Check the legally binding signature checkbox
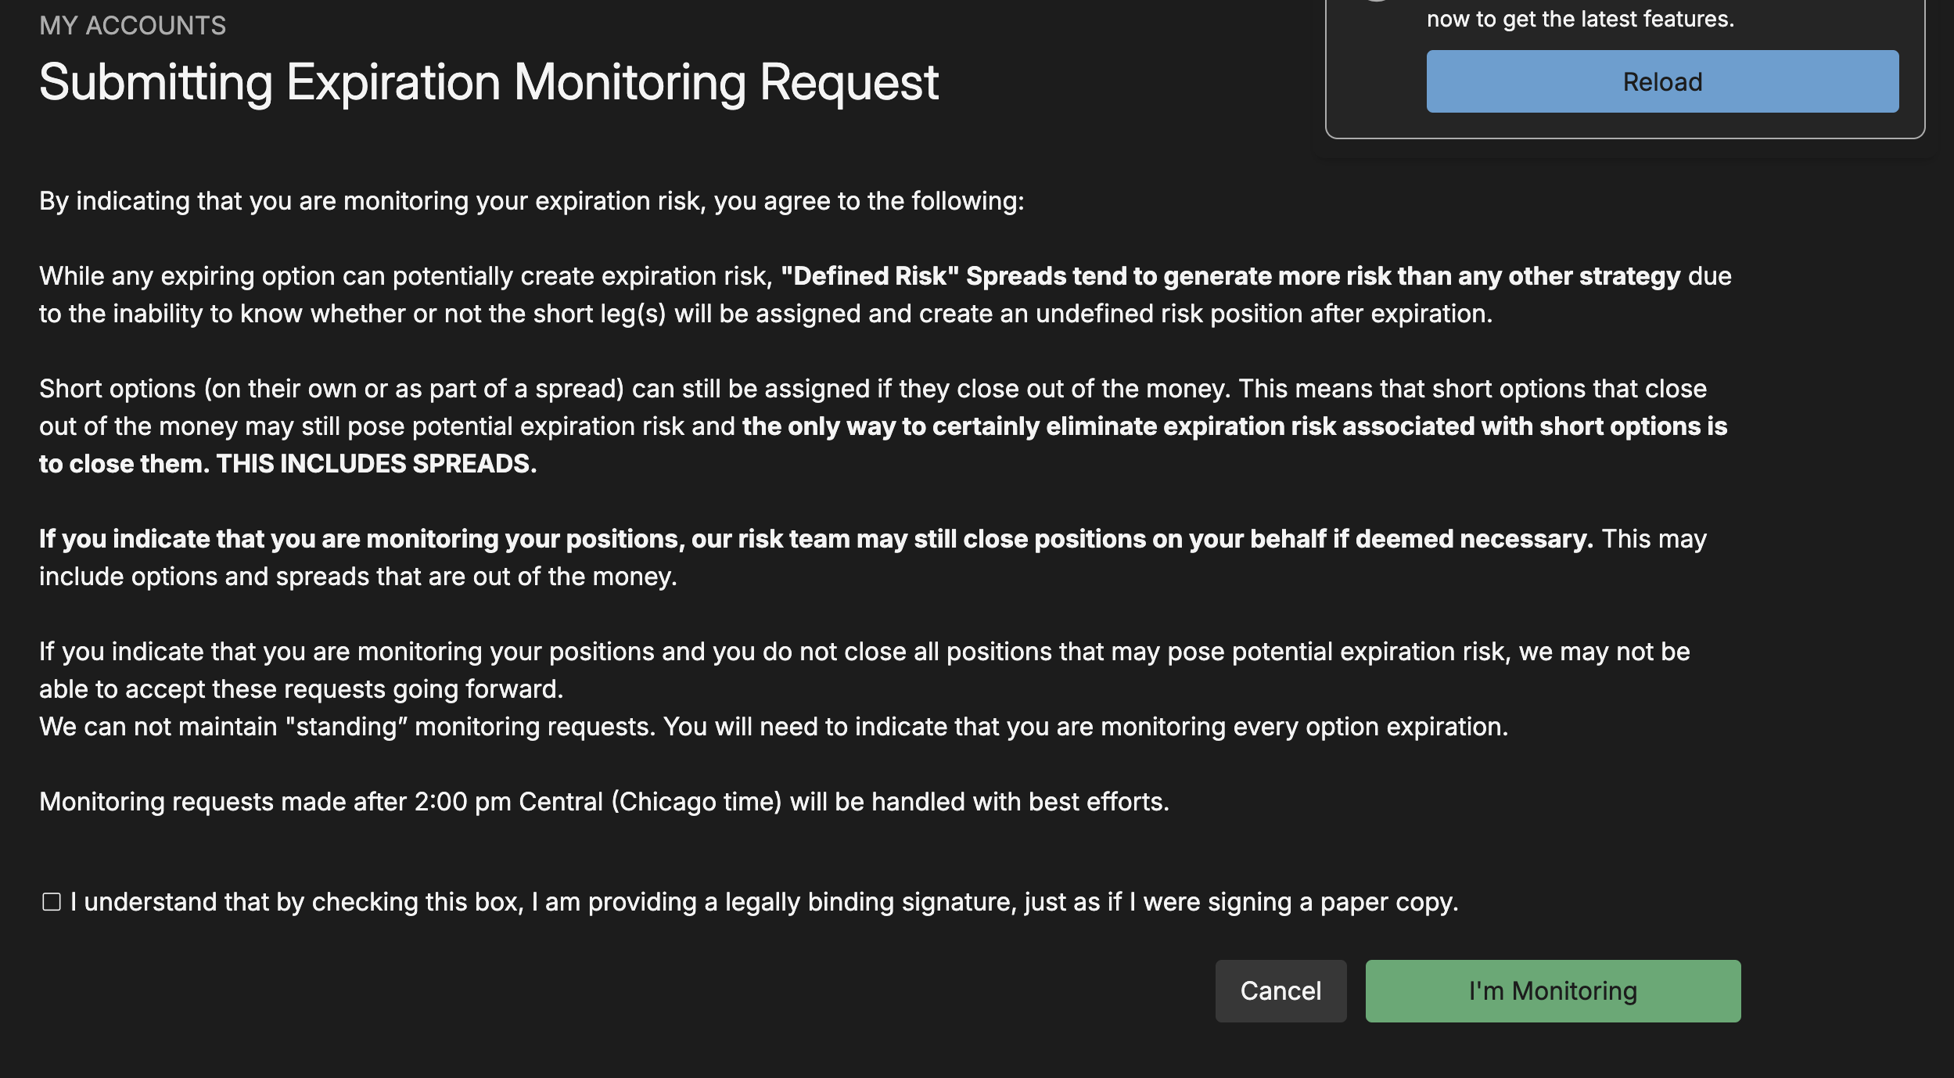Image resolution: width=1954 pixels, height=1078 pixels. (x=52, y=902)
